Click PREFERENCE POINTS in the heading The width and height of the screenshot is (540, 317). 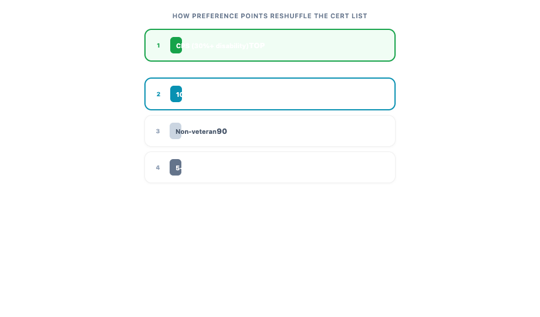[230, 16]
